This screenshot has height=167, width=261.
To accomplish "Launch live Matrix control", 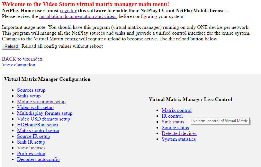I will (x=176, y=110).
